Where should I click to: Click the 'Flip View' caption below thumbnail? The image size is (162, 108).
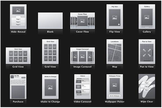tap(115, 32)
